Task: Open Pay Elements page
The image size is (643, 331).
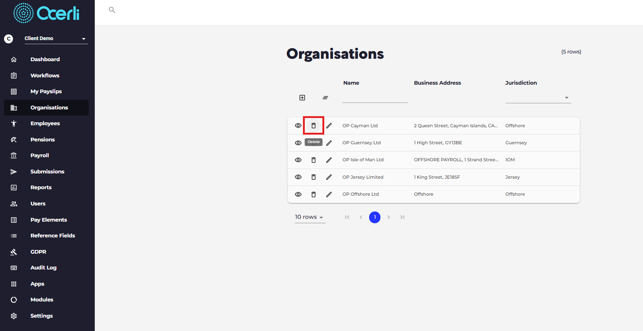Action: click(46, 220)
